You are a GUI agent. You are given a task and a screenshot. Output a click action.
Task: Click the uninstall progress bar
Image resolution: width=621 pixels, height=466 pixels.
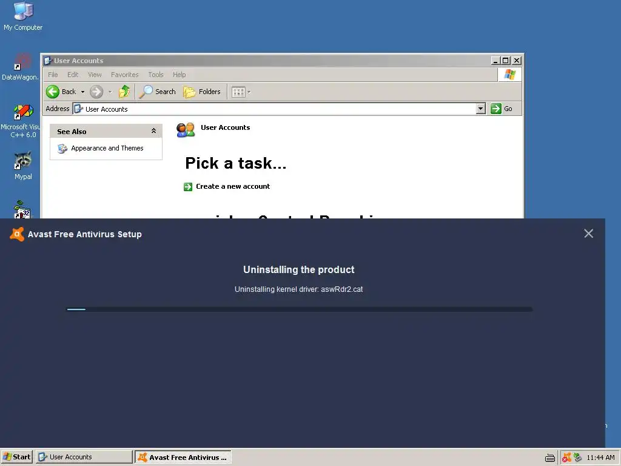pos(299,309)
